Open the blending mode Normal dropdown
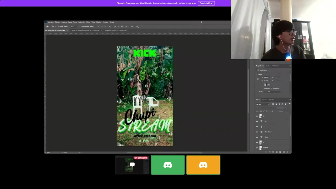Viewport: 336px width, 189px height. 265,108
